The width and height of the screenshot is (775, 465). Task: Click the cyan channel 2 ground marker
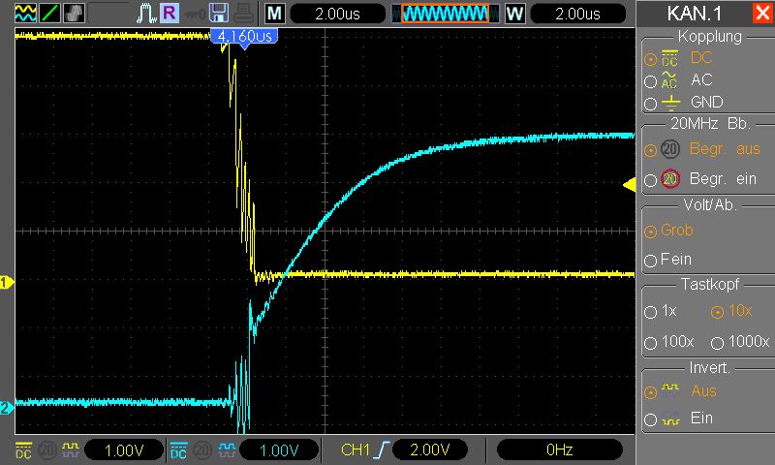7,408
